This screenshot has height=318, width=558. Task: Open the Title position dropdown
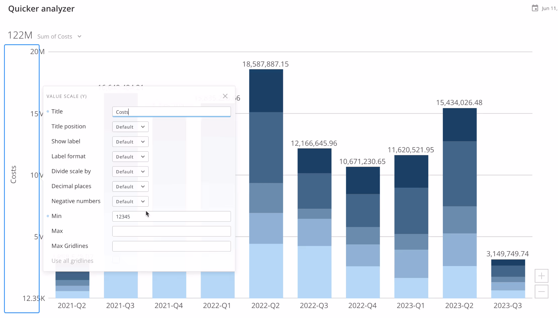click(x=130, y=127)
